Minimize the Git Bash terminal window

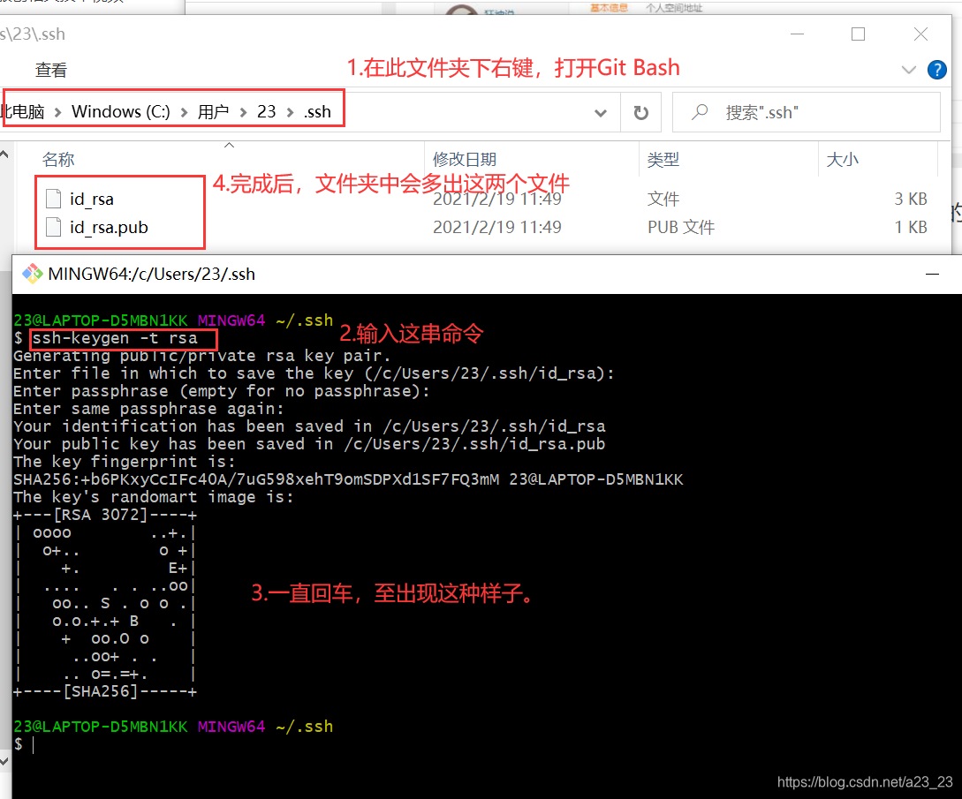[x=932, y=274]
